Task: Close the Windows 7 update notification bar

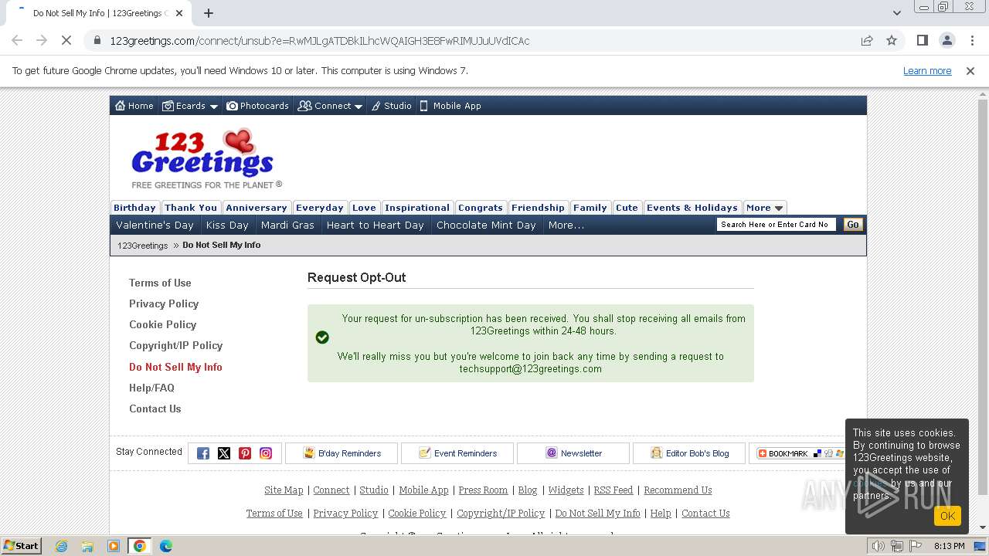Action: 970,70
